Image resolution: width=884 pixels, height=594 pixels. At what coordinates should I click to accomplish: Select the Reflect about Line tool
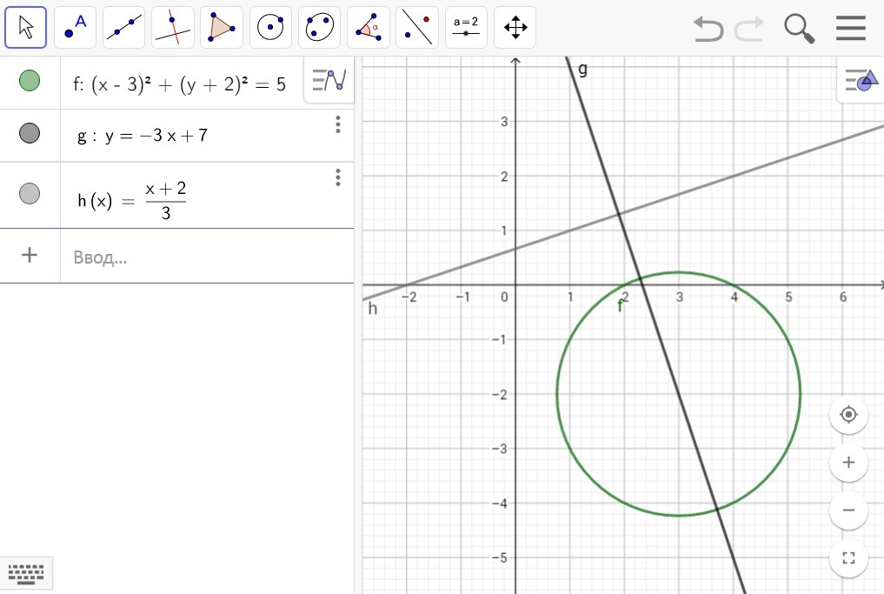(x=416, y=27)
